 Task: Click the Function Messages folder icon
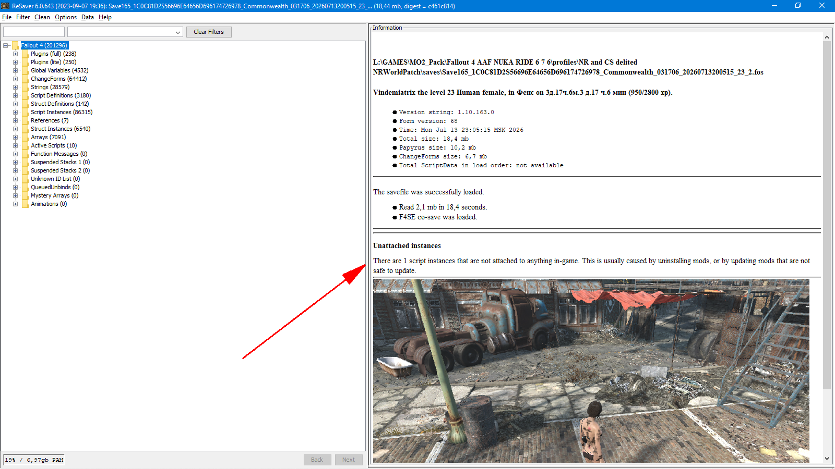click(26, 154)
